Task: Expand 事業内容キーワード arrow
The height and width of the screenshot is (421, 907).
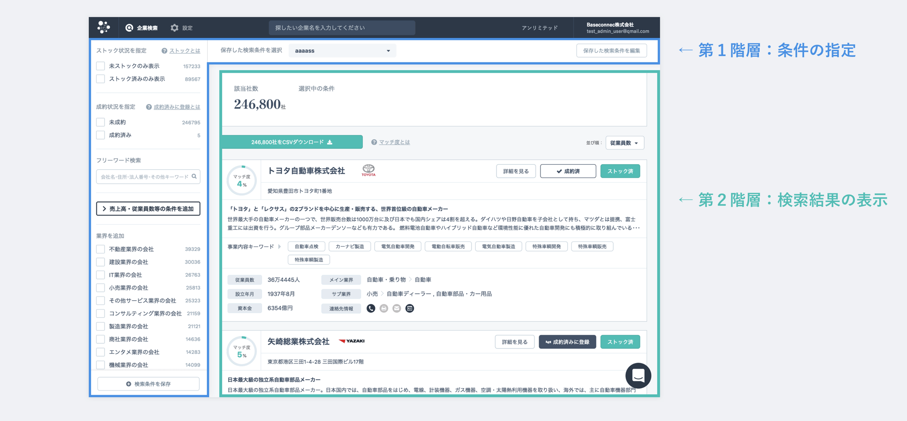Action: point(280,247)
